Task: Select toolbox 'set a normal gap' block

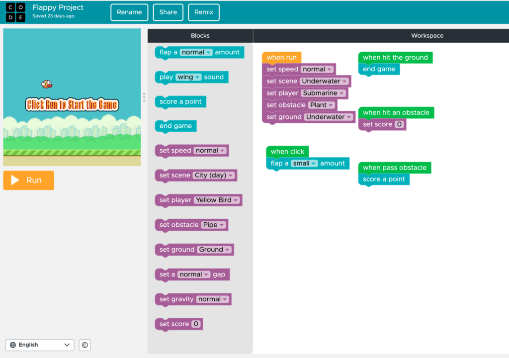Action: tap(192, 274)
